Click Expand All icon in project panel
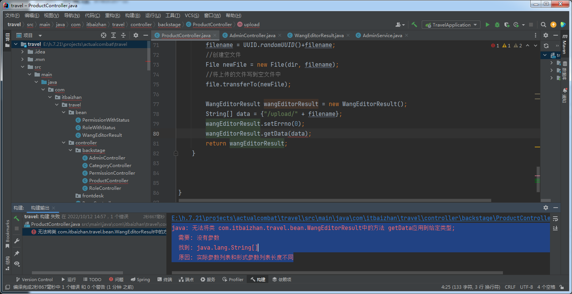The width and height of the screenshot is (572, 294). click(x=113, y=35)
